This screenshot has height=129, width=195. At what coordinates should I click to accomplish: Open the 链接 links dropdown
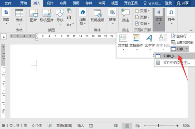click(x=112, y=16)
